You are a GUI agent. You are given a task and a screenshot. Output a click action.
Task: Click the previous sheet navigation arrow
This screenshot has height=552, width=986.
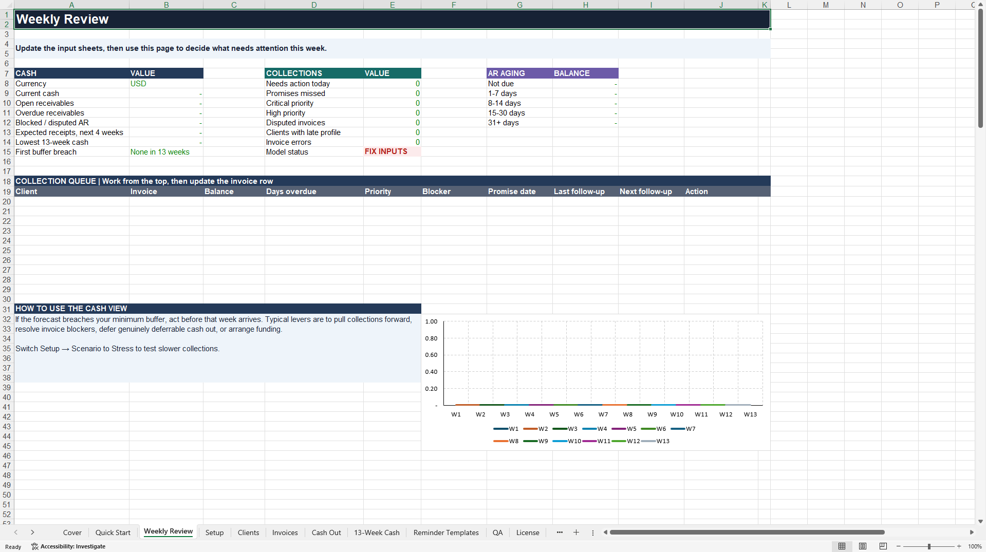pos(16,532)
